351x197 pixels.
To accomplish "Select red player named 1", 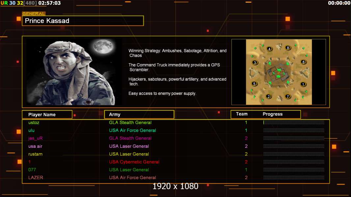I will pyautogui.click(x=30, y=162).
